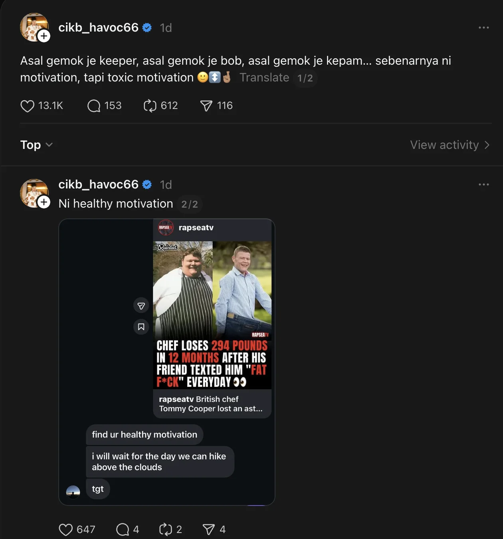The image size is (503, 539).
Task: Translate the Malay post text
Action: click(264, 77)
